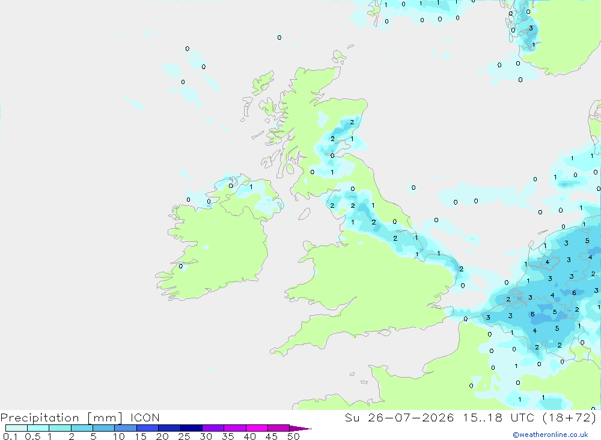Click the 5–10 mm legend color swatch
Viewport: 601px width, 440px height.
[104, 428]
